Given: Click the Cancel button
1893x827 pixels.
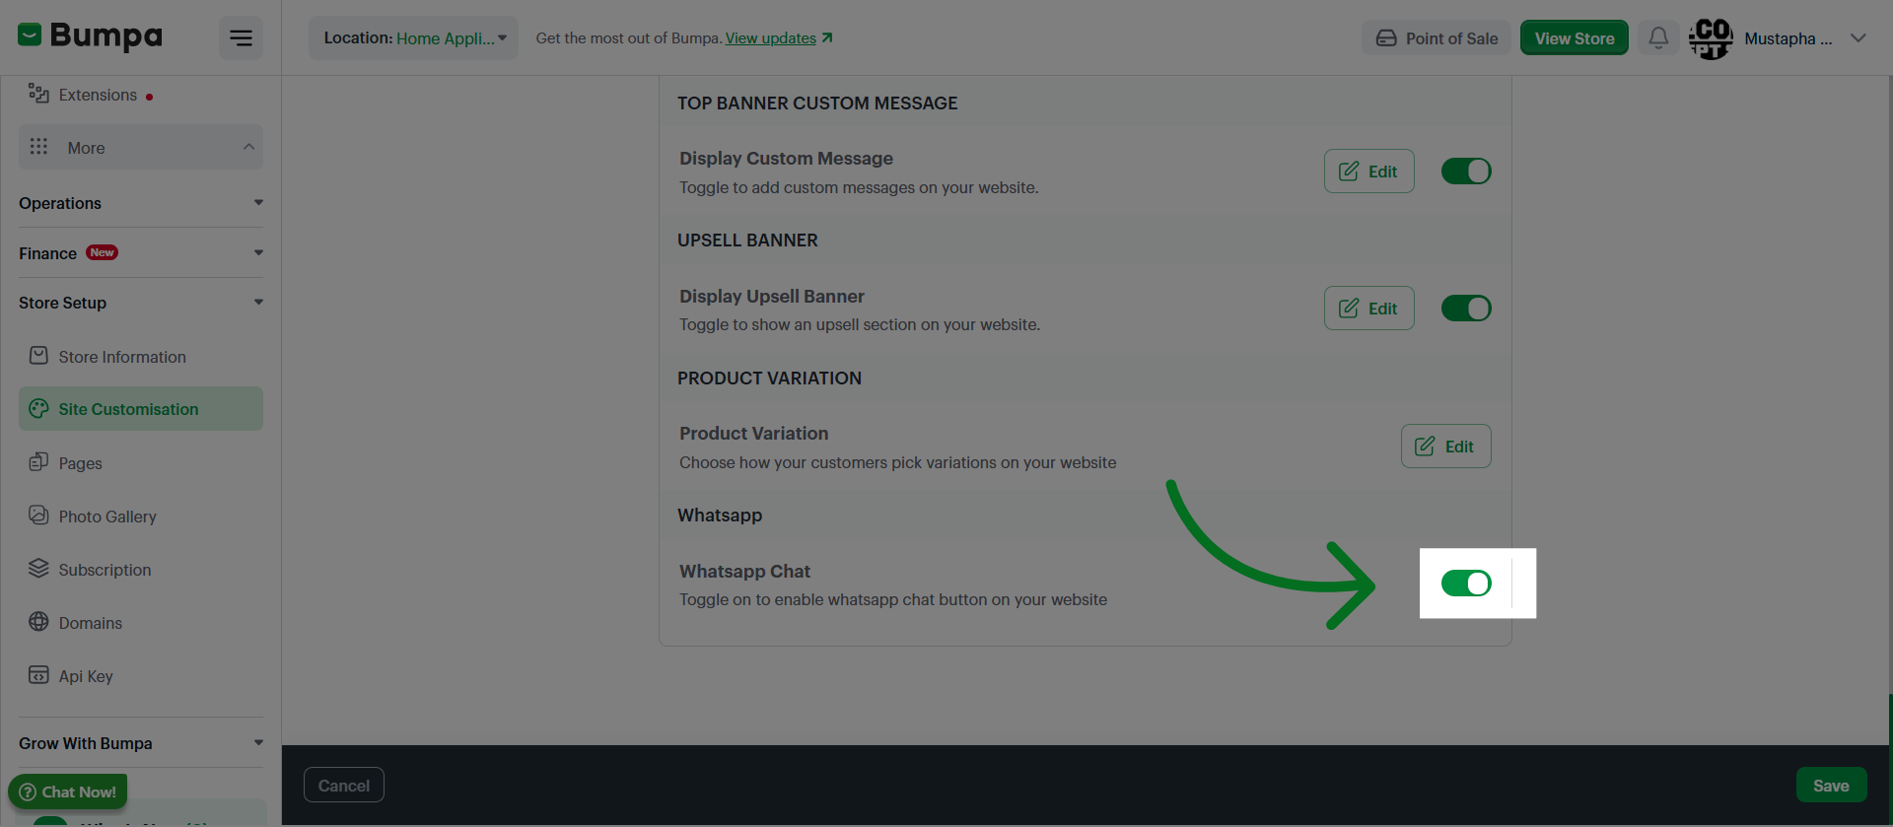Looking at the screenshot, I should click(344, 786).
